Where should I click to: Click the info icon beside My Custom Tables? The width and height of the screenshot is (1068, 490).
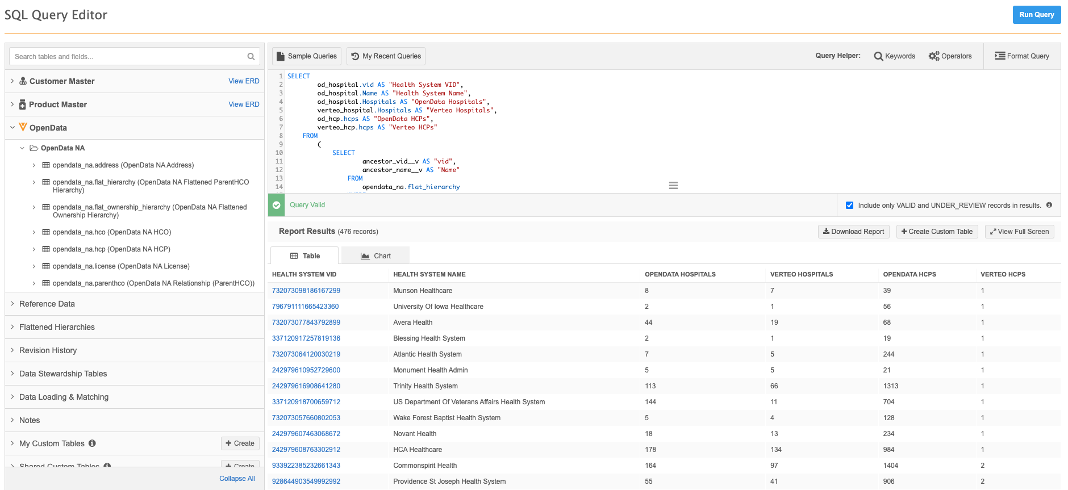92,443
